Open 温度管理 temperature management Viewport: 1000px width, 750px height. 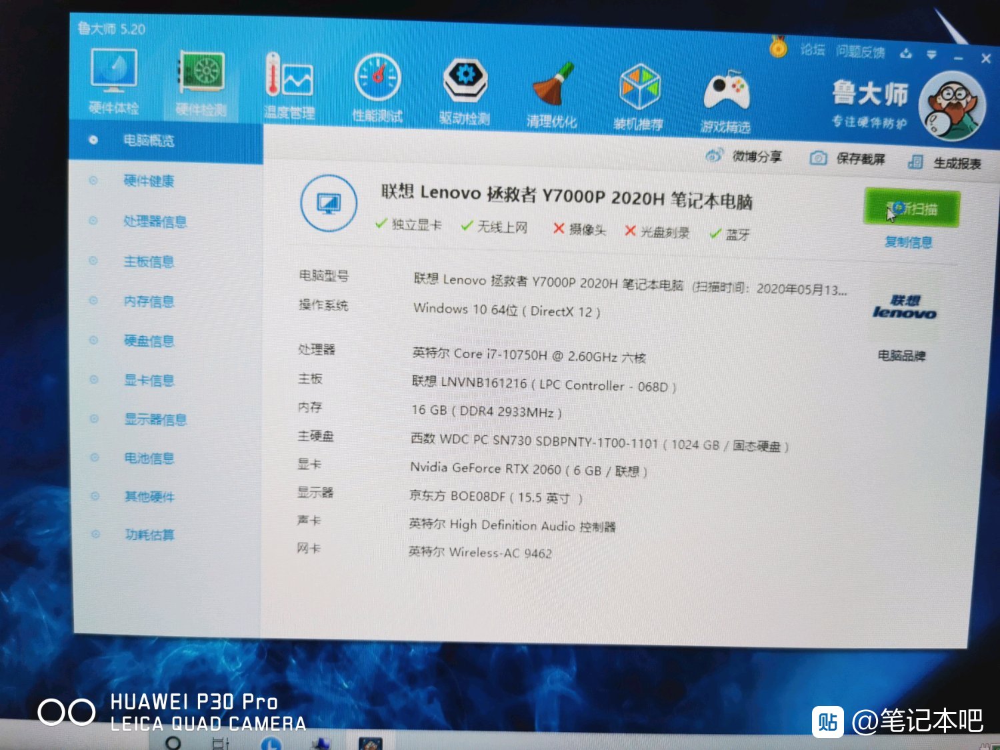(x=289, y=86)
